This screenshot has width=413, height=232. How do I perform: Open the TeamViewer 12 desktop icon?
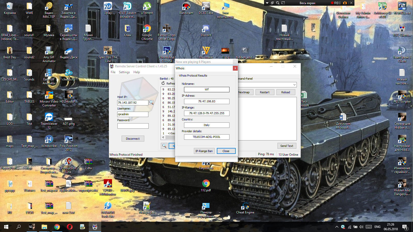coord(49,121)
